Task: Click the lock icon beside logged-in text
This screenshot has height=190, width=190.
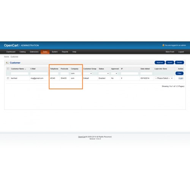Action: coord(163,45)
